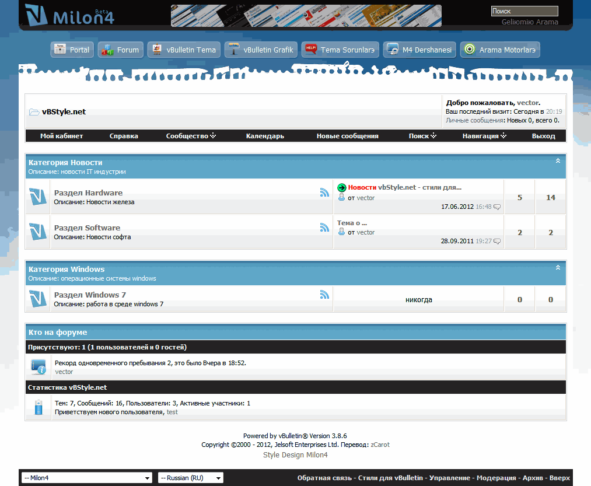Open the Категория Новости category link
The image size is (591, 486).
(65, 163)
